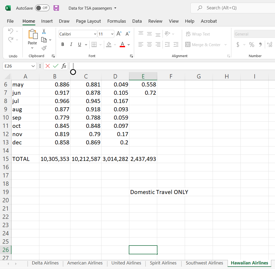
Task: Open Clipboard pane launcher
Action: [53, 56]
